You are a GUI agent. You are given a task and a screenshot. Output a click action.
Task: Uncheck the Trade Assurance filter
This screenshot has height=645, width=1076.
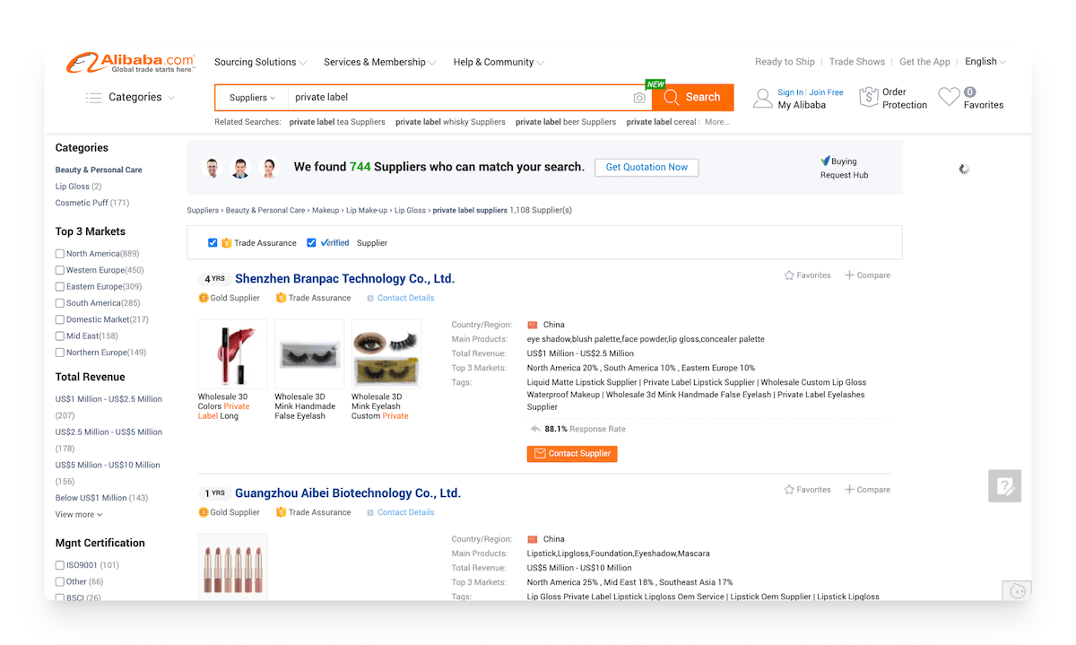click(213, 242)
